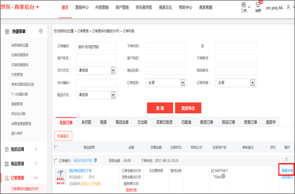295x194 pixels.
Task: Open the 支付方式 dropdown
Action: click(97, 70)
